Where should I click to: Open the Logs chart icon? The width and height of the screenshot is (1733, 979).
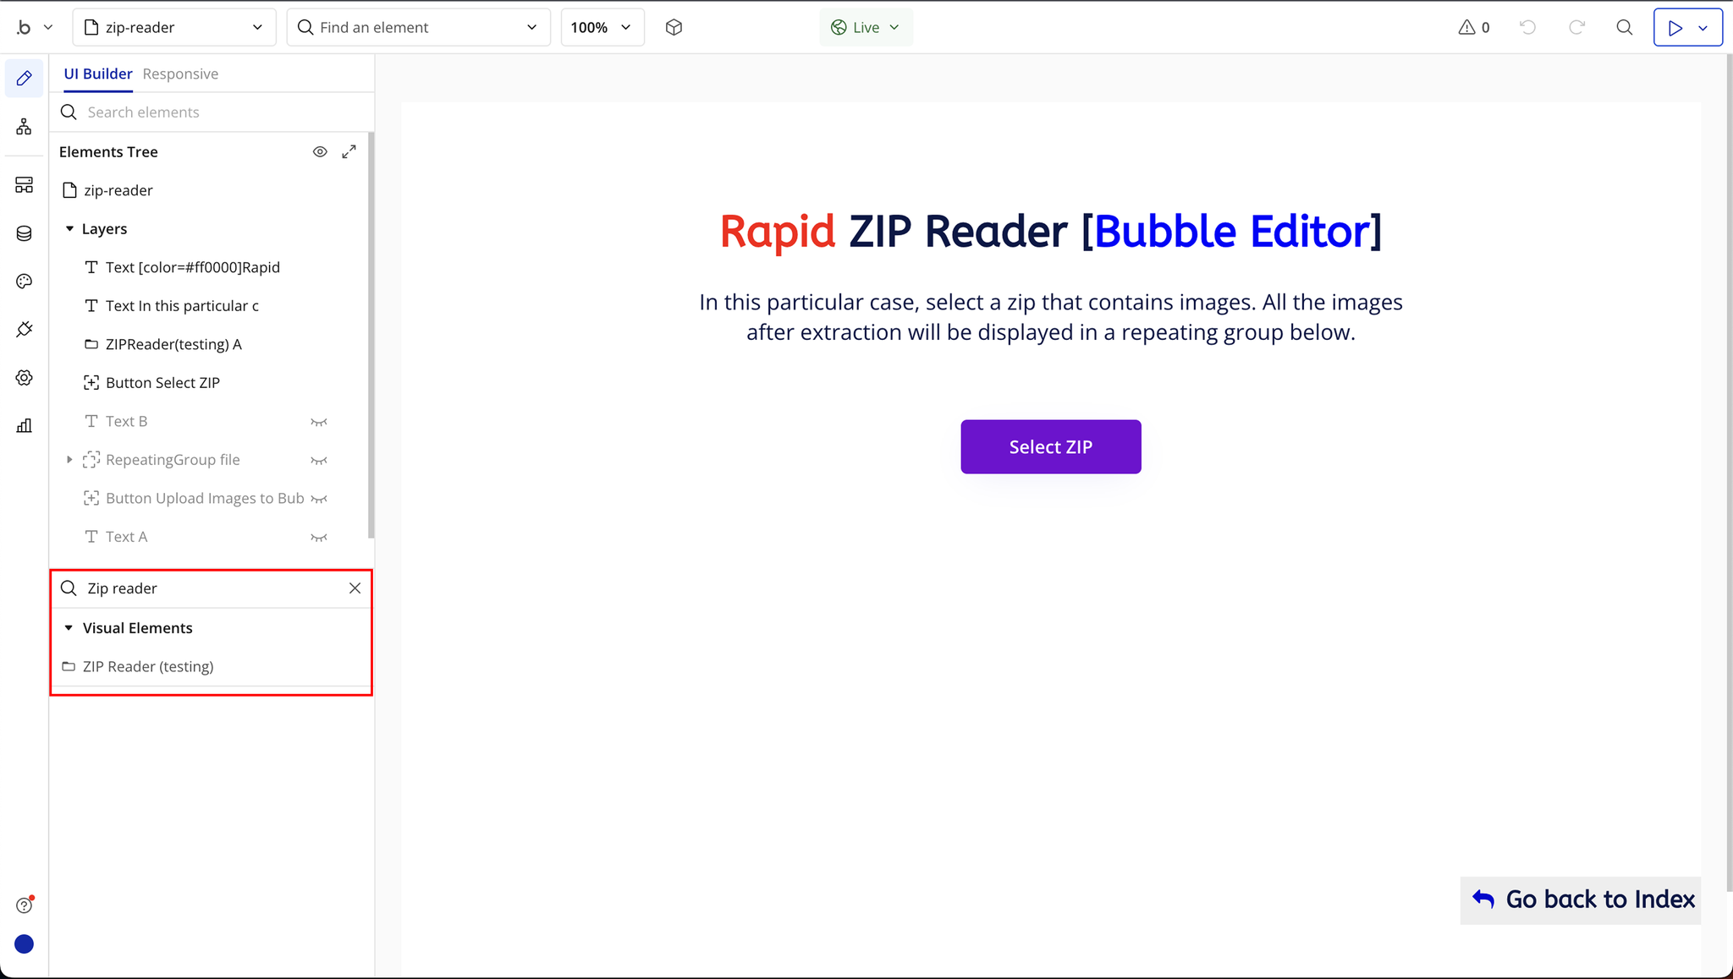click(24, 425)
